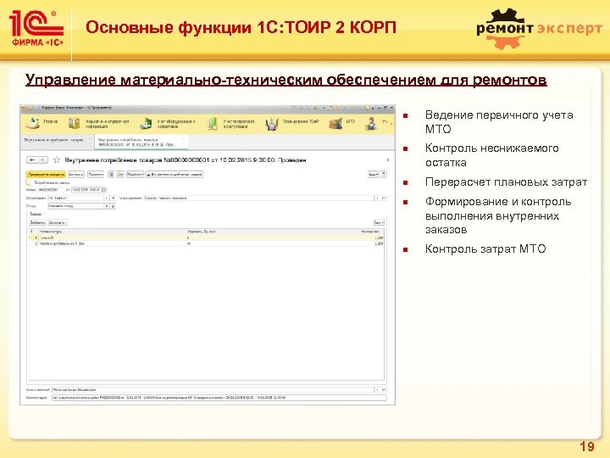610x458 pixels.
Task: Go back using left arrow button
Action: pyautogui.click(x=32, y=159)
